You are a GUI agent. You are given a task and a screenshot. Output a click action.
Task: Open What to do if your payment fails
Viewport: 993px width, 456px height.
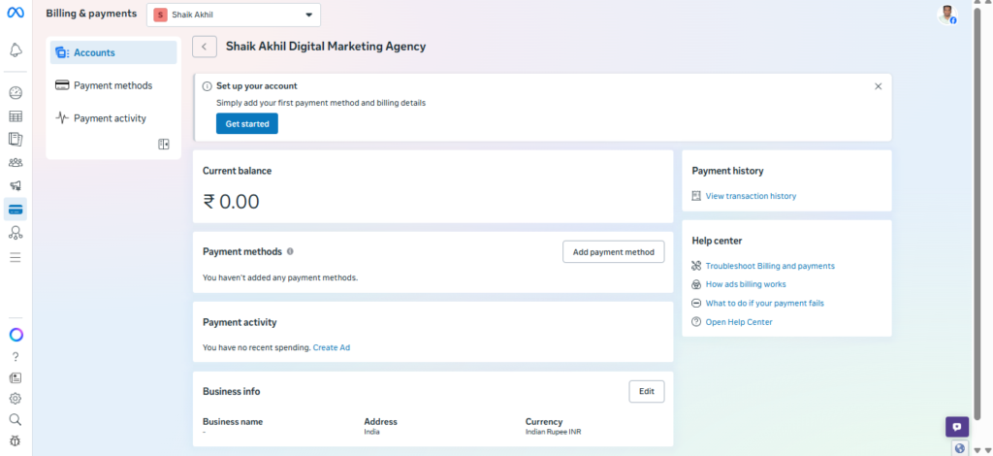765,304
